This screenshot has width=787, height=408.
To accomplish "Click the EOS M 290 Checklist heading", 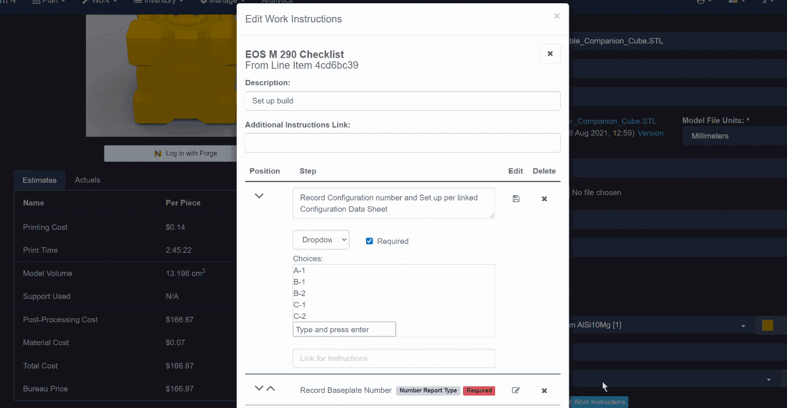I will coord(294,54).
